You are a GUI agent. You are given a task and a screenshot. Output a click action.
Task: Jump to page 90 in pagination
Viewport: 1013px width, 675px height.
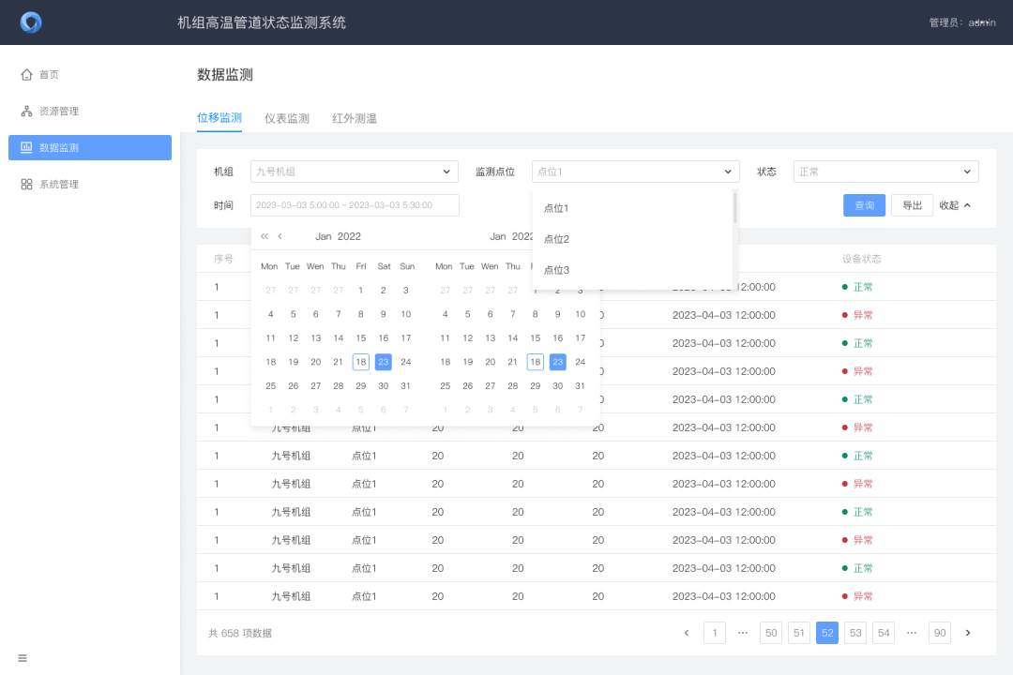(x=939, y=632)
